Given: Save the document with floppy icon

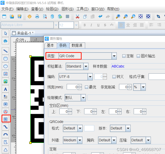Looking at the screenshot, I should point(19,16).
